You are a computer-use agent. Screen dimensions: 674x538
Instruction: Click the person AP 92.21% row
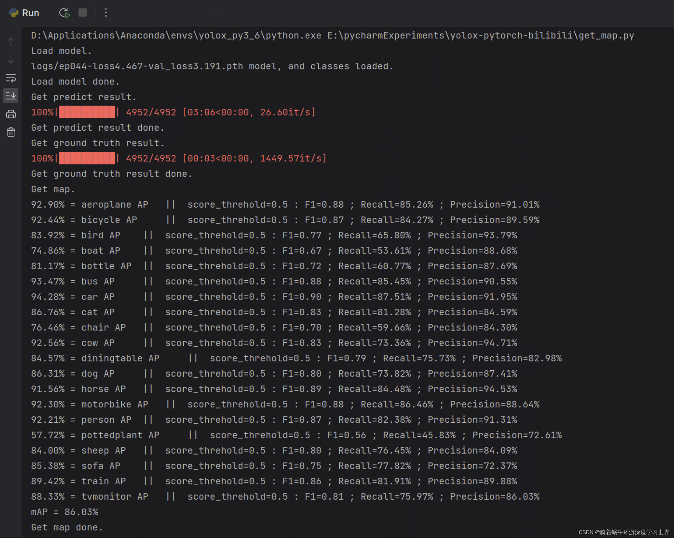point(274,420)
